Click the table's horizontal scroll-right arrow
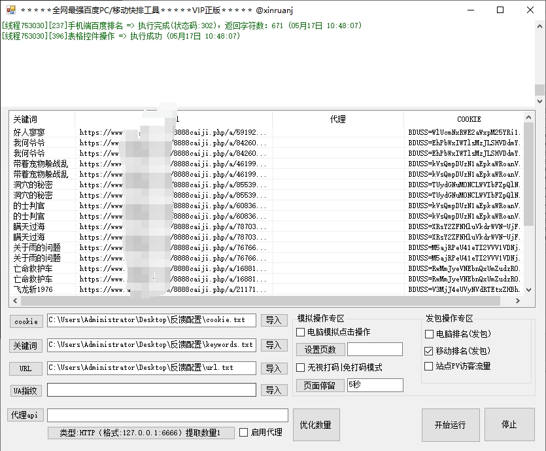546x451 pixels. pyautogui.click(x=518, y=300)
